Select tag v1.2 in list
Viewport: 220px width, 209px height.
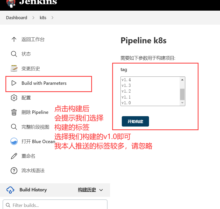click(150, 91)
